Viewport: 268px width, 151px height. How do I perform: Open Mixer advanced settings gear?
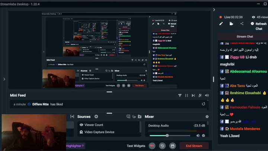207,117
